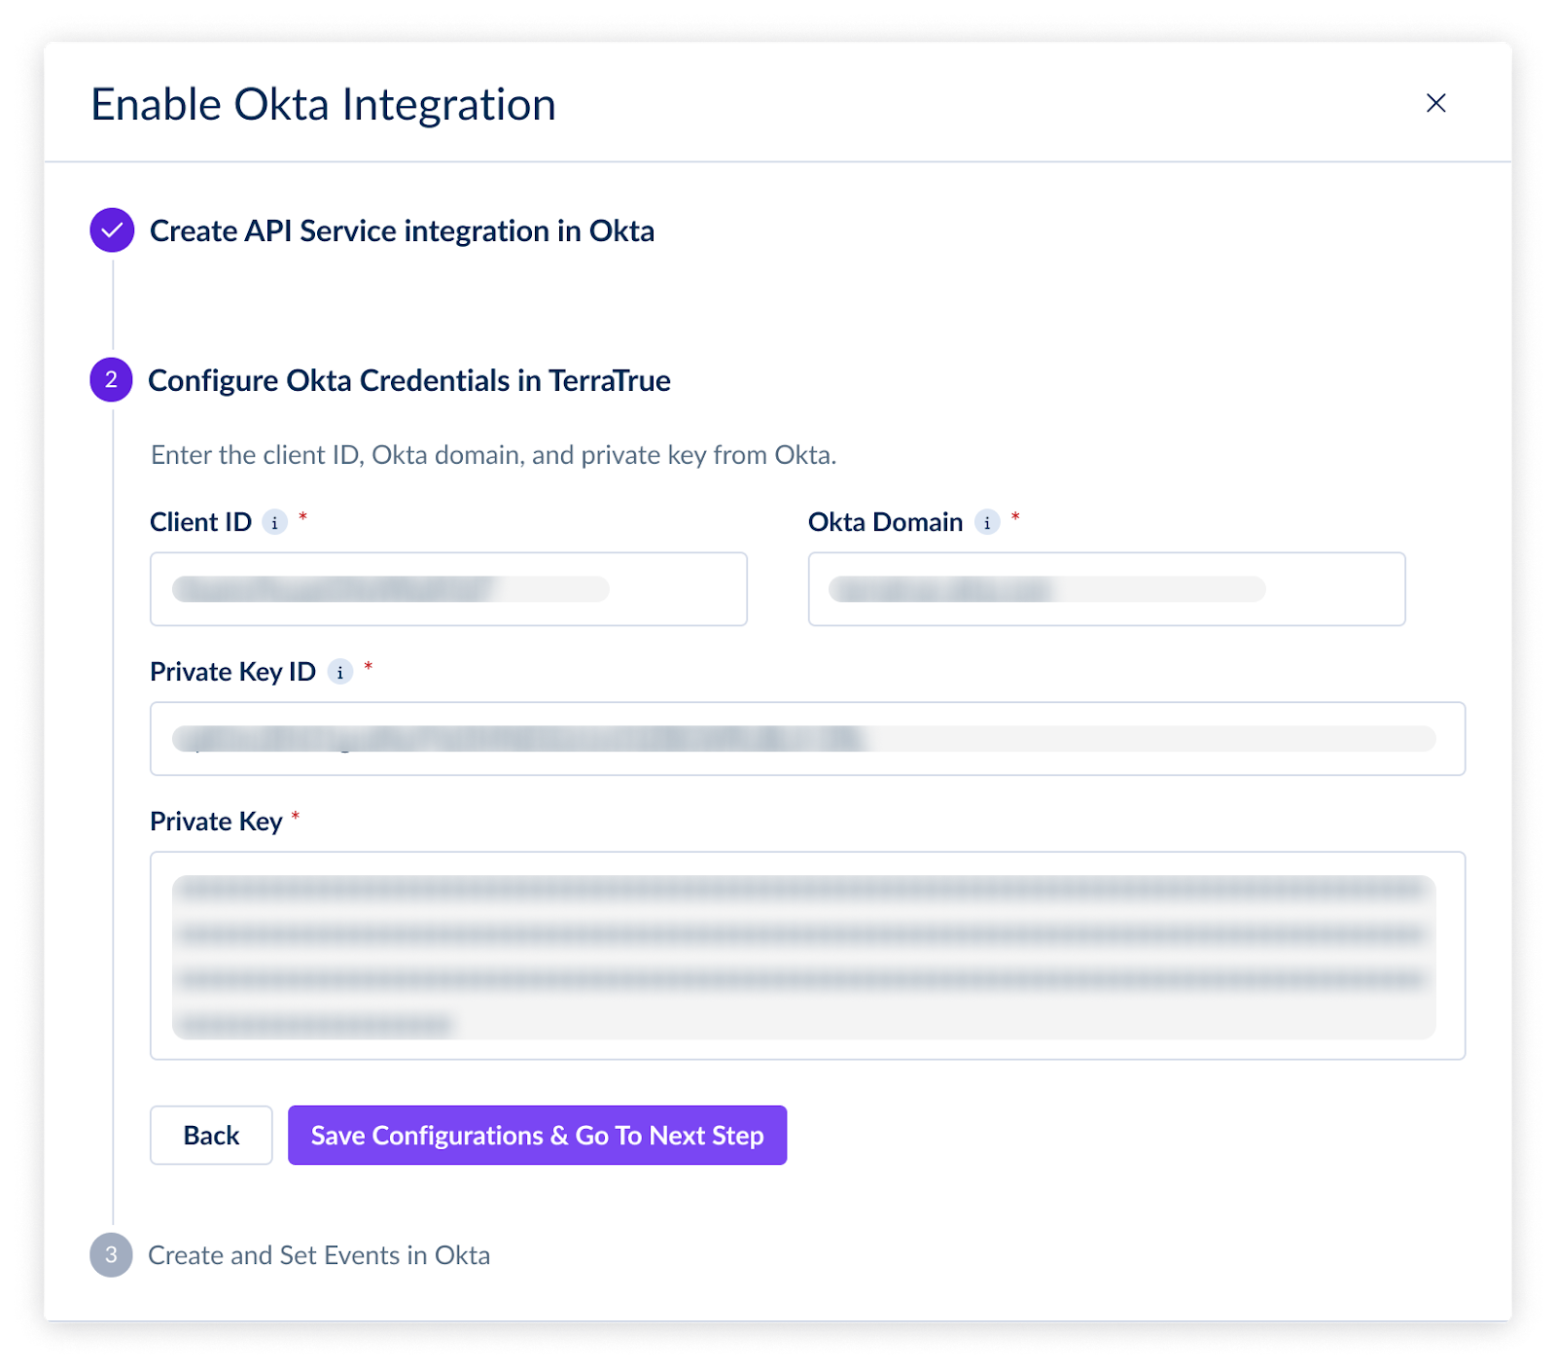Screen dimensions: 1556x1369
Task: Click the Private Key ID info icon
Action: pyautogui.click(x=339, y=673)
